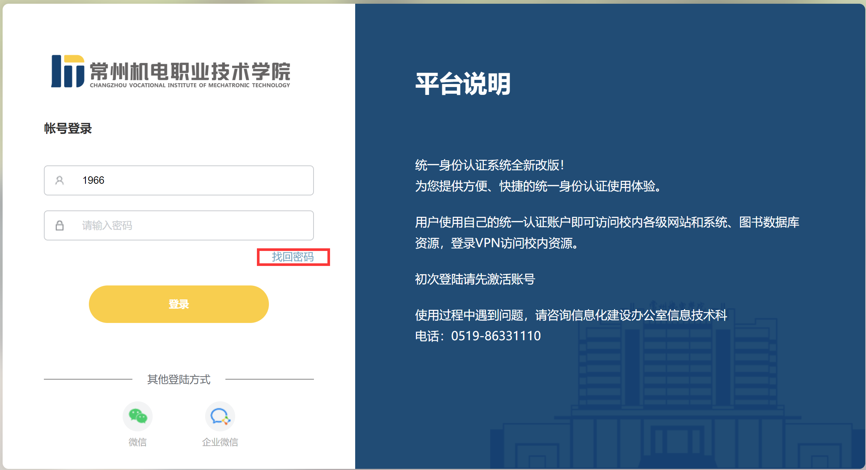Click the WeChat login icon

138,416
